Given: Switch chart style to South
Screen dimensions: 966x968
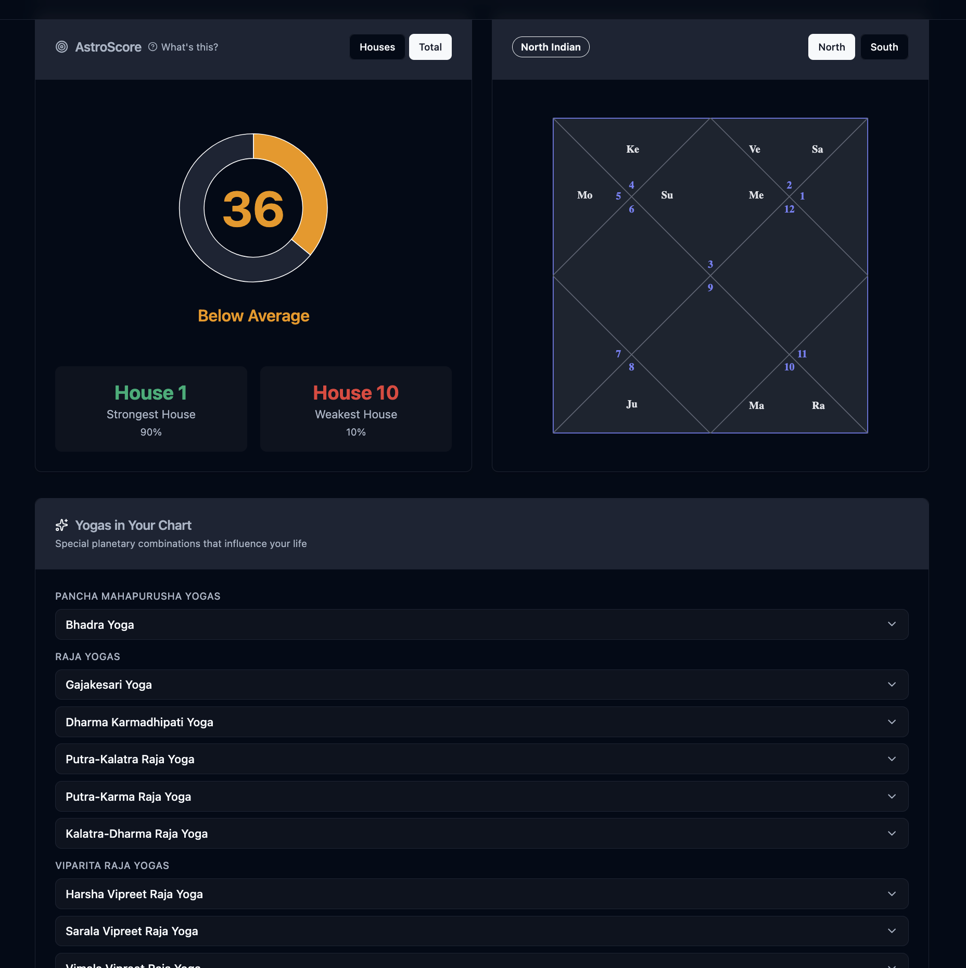Looking at the screenshot, I should click(884, 47).
